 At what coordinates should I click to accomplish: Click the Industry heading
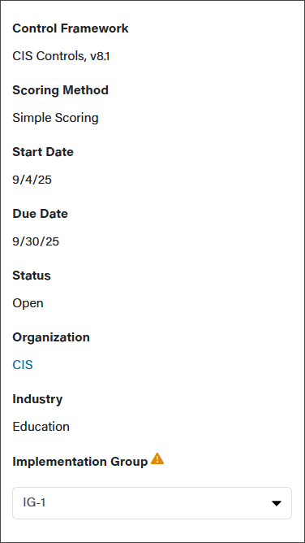[37, 399]
